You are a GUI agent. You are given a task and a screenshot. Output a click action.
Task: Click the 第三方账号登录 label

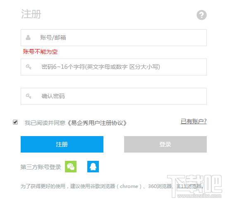41,167
